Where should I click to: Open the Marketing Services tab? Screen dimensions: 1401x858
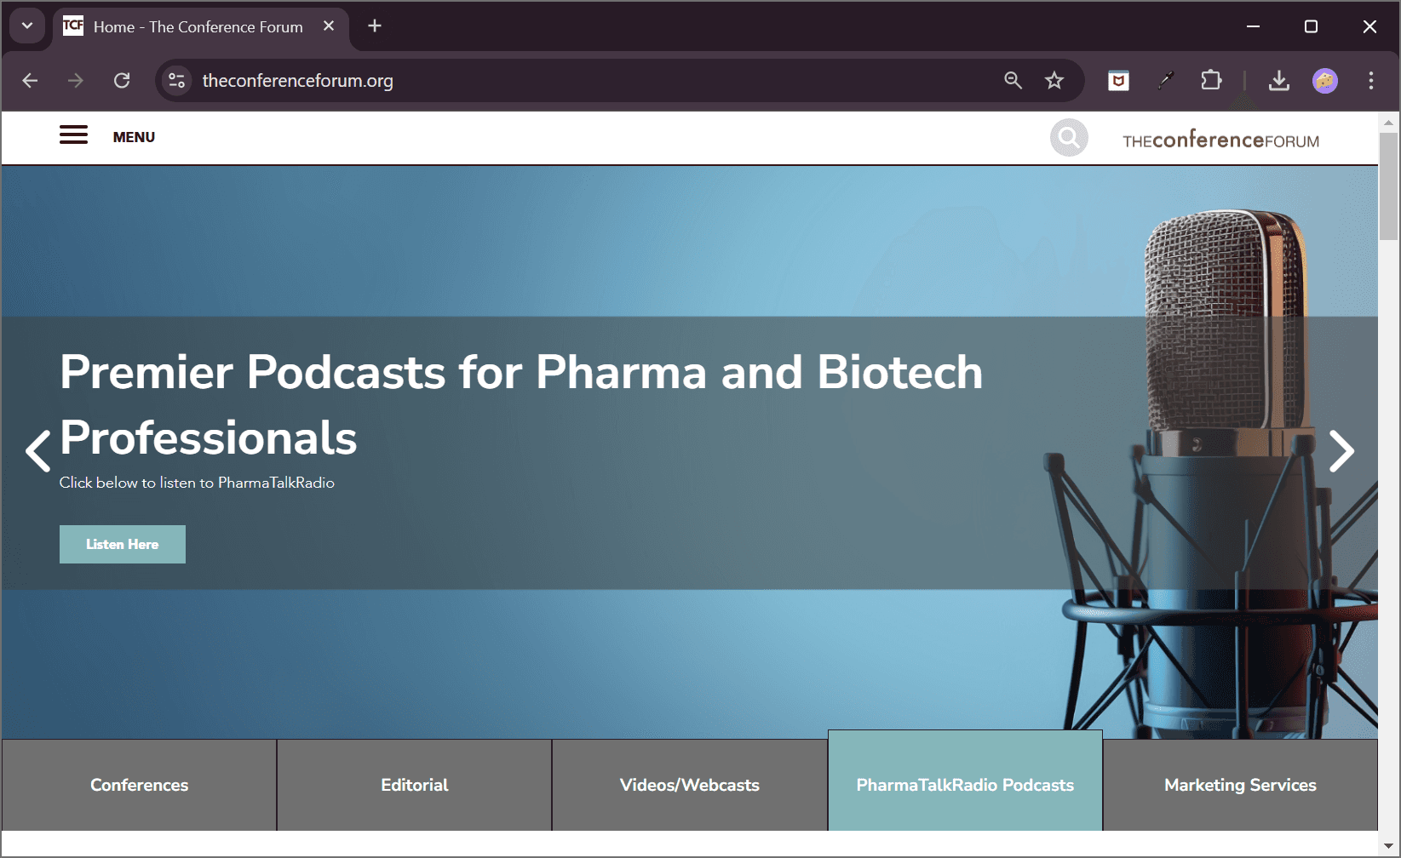click(1240, 785)
